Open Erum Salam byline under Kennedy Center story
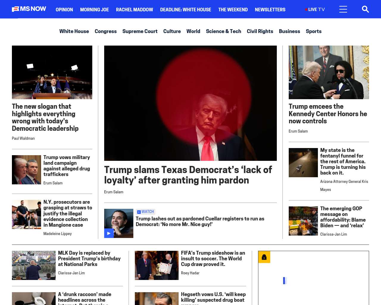 298,131
